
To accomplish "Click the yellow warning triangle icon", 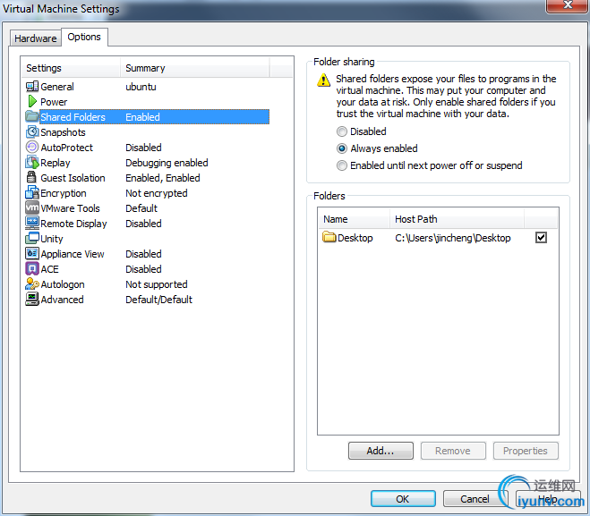I will click(x=323, y=80).
